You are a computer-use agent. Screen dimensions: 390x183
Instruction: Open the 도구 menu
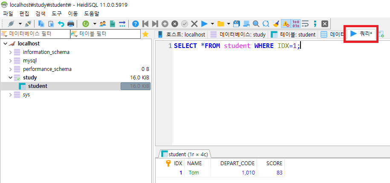(57, 13)
